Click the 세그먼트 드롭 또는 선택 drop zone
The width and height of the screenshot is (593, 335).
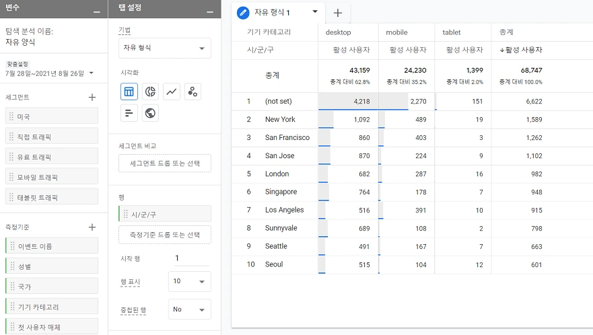click(165, 163)
